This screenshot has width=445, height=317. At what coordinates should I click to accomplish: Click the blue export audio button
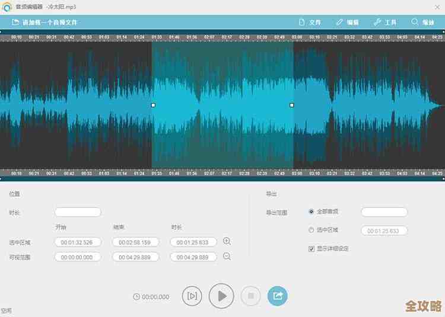coord(277,295)
